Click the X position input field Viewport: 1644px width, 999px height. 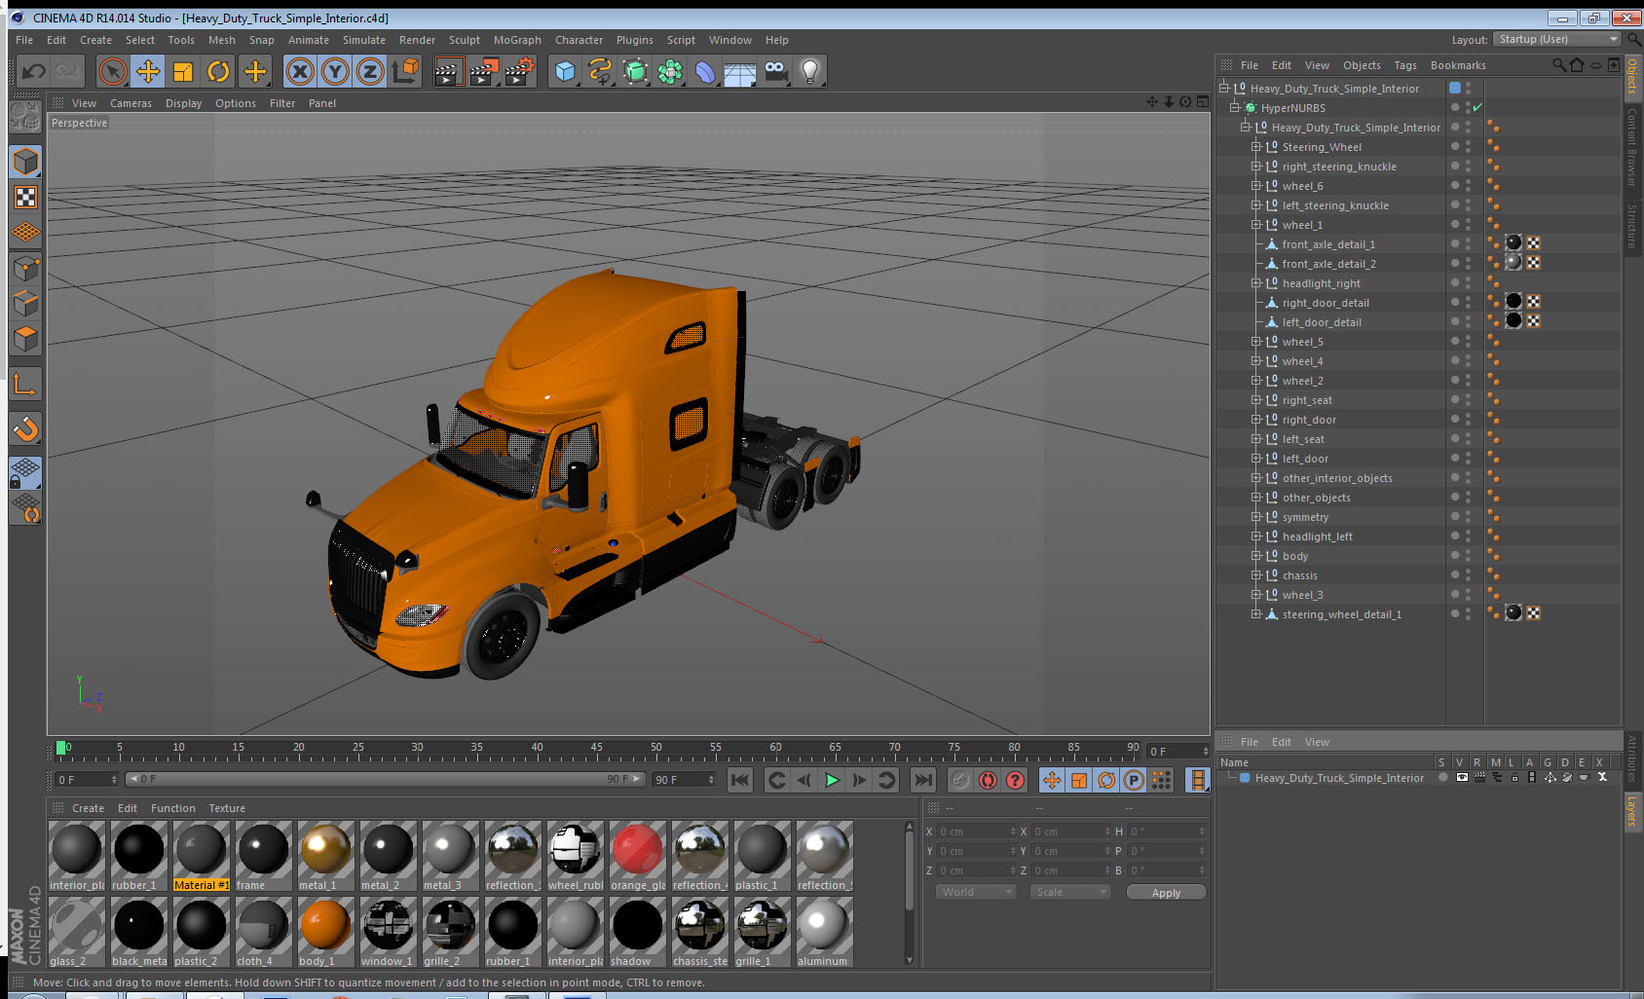pos(976,832)
